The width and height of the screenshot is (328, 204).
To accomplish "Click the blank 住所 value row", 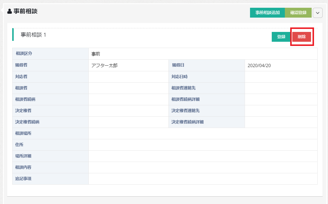I will tap(203, 145).
